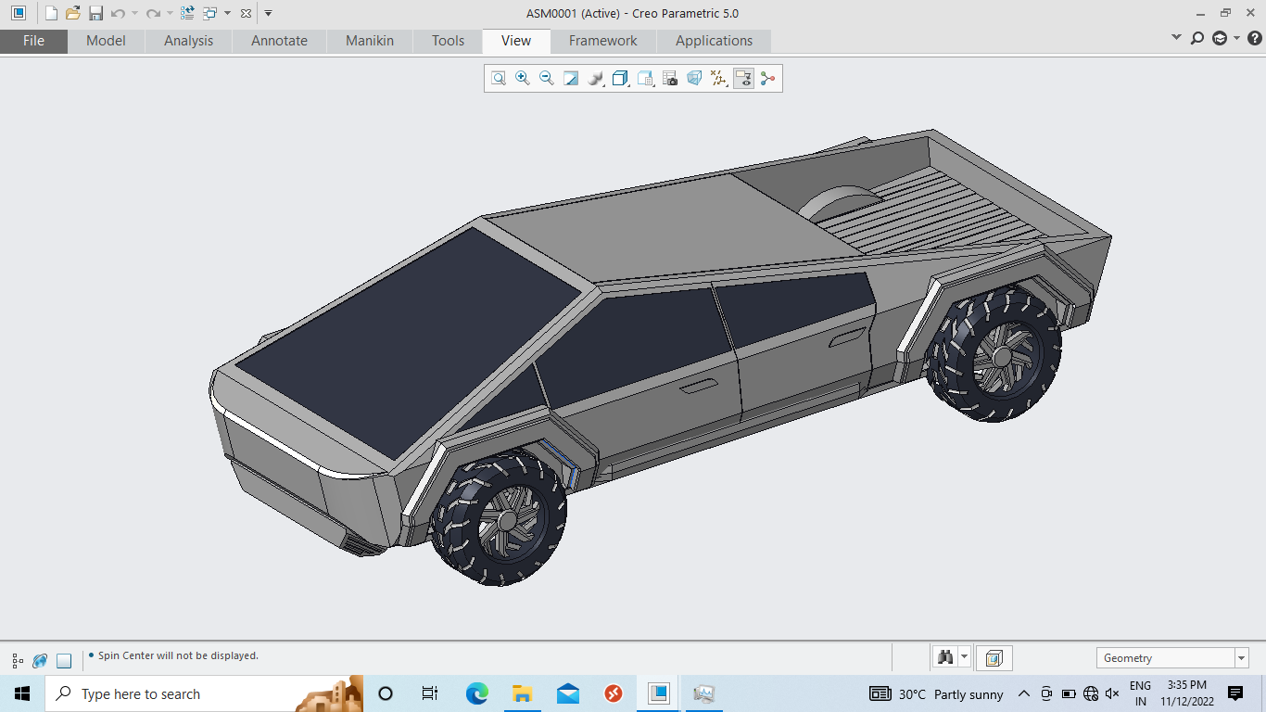Viewport: 1266px width, 712px height.
Task: Open a file with the folder icon
Action: coord(73,13)
